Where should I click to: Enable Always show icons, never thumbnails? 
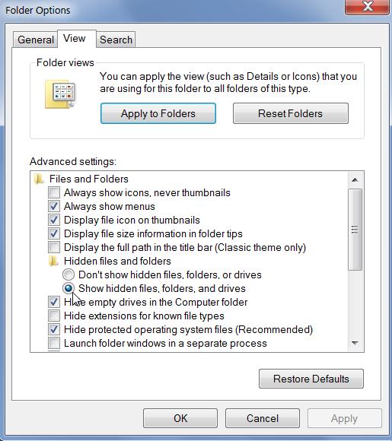[54, 192]
